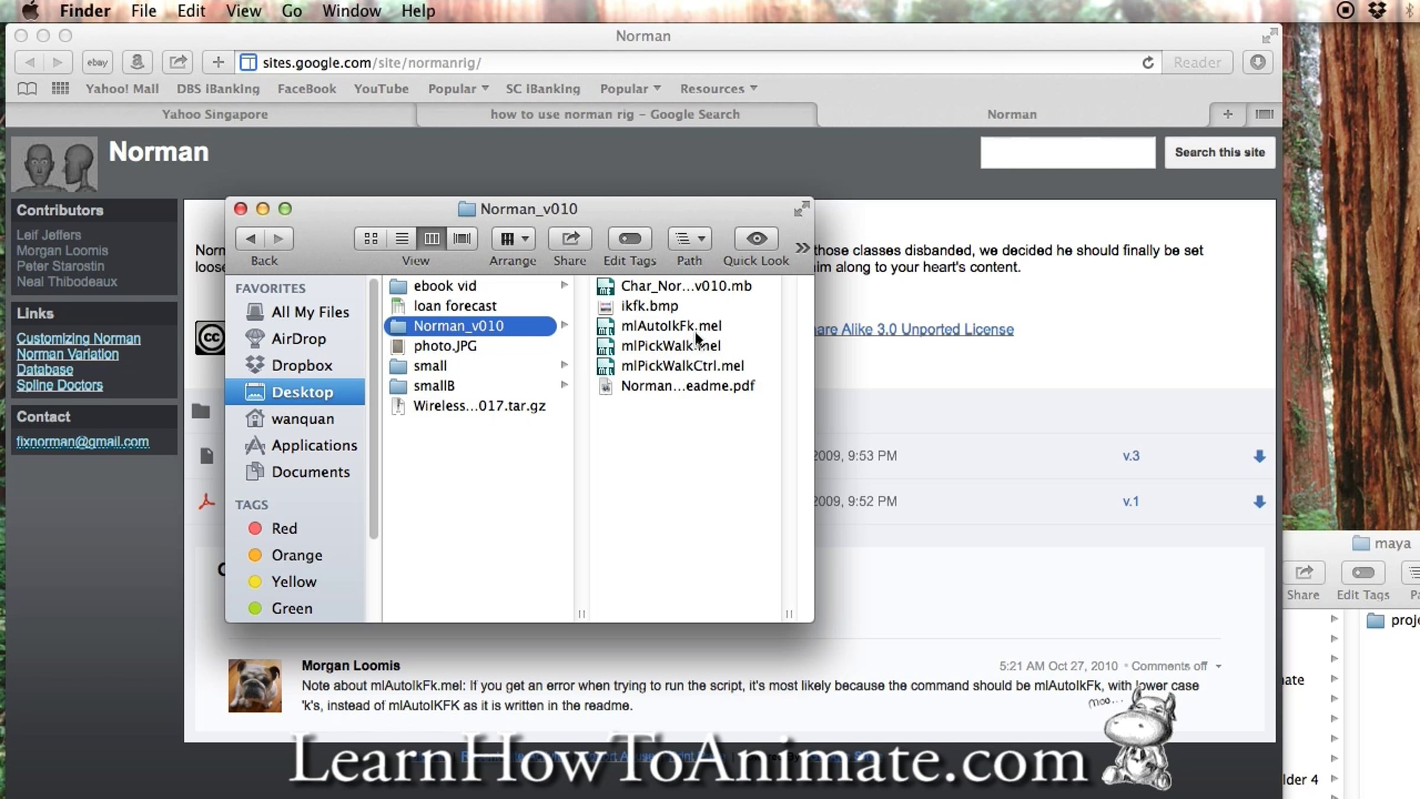Click the AirDrop sidebar icon
The width and height of the screenshot is (1420, 799).
pos(255,339)
